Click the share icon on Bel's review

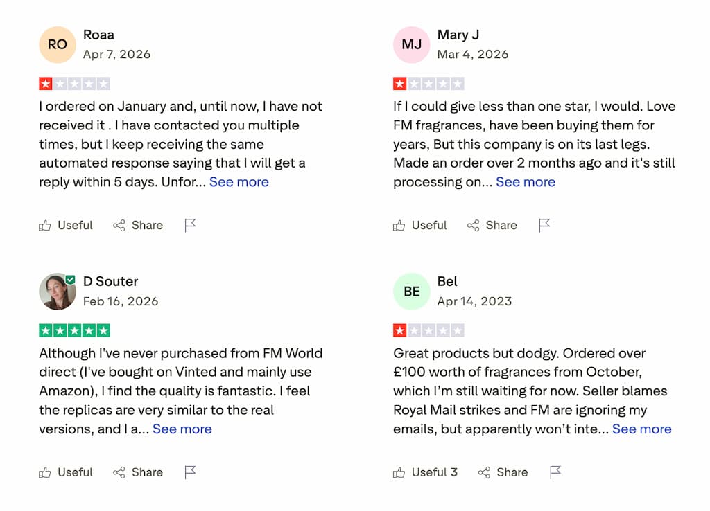(484, 472)
